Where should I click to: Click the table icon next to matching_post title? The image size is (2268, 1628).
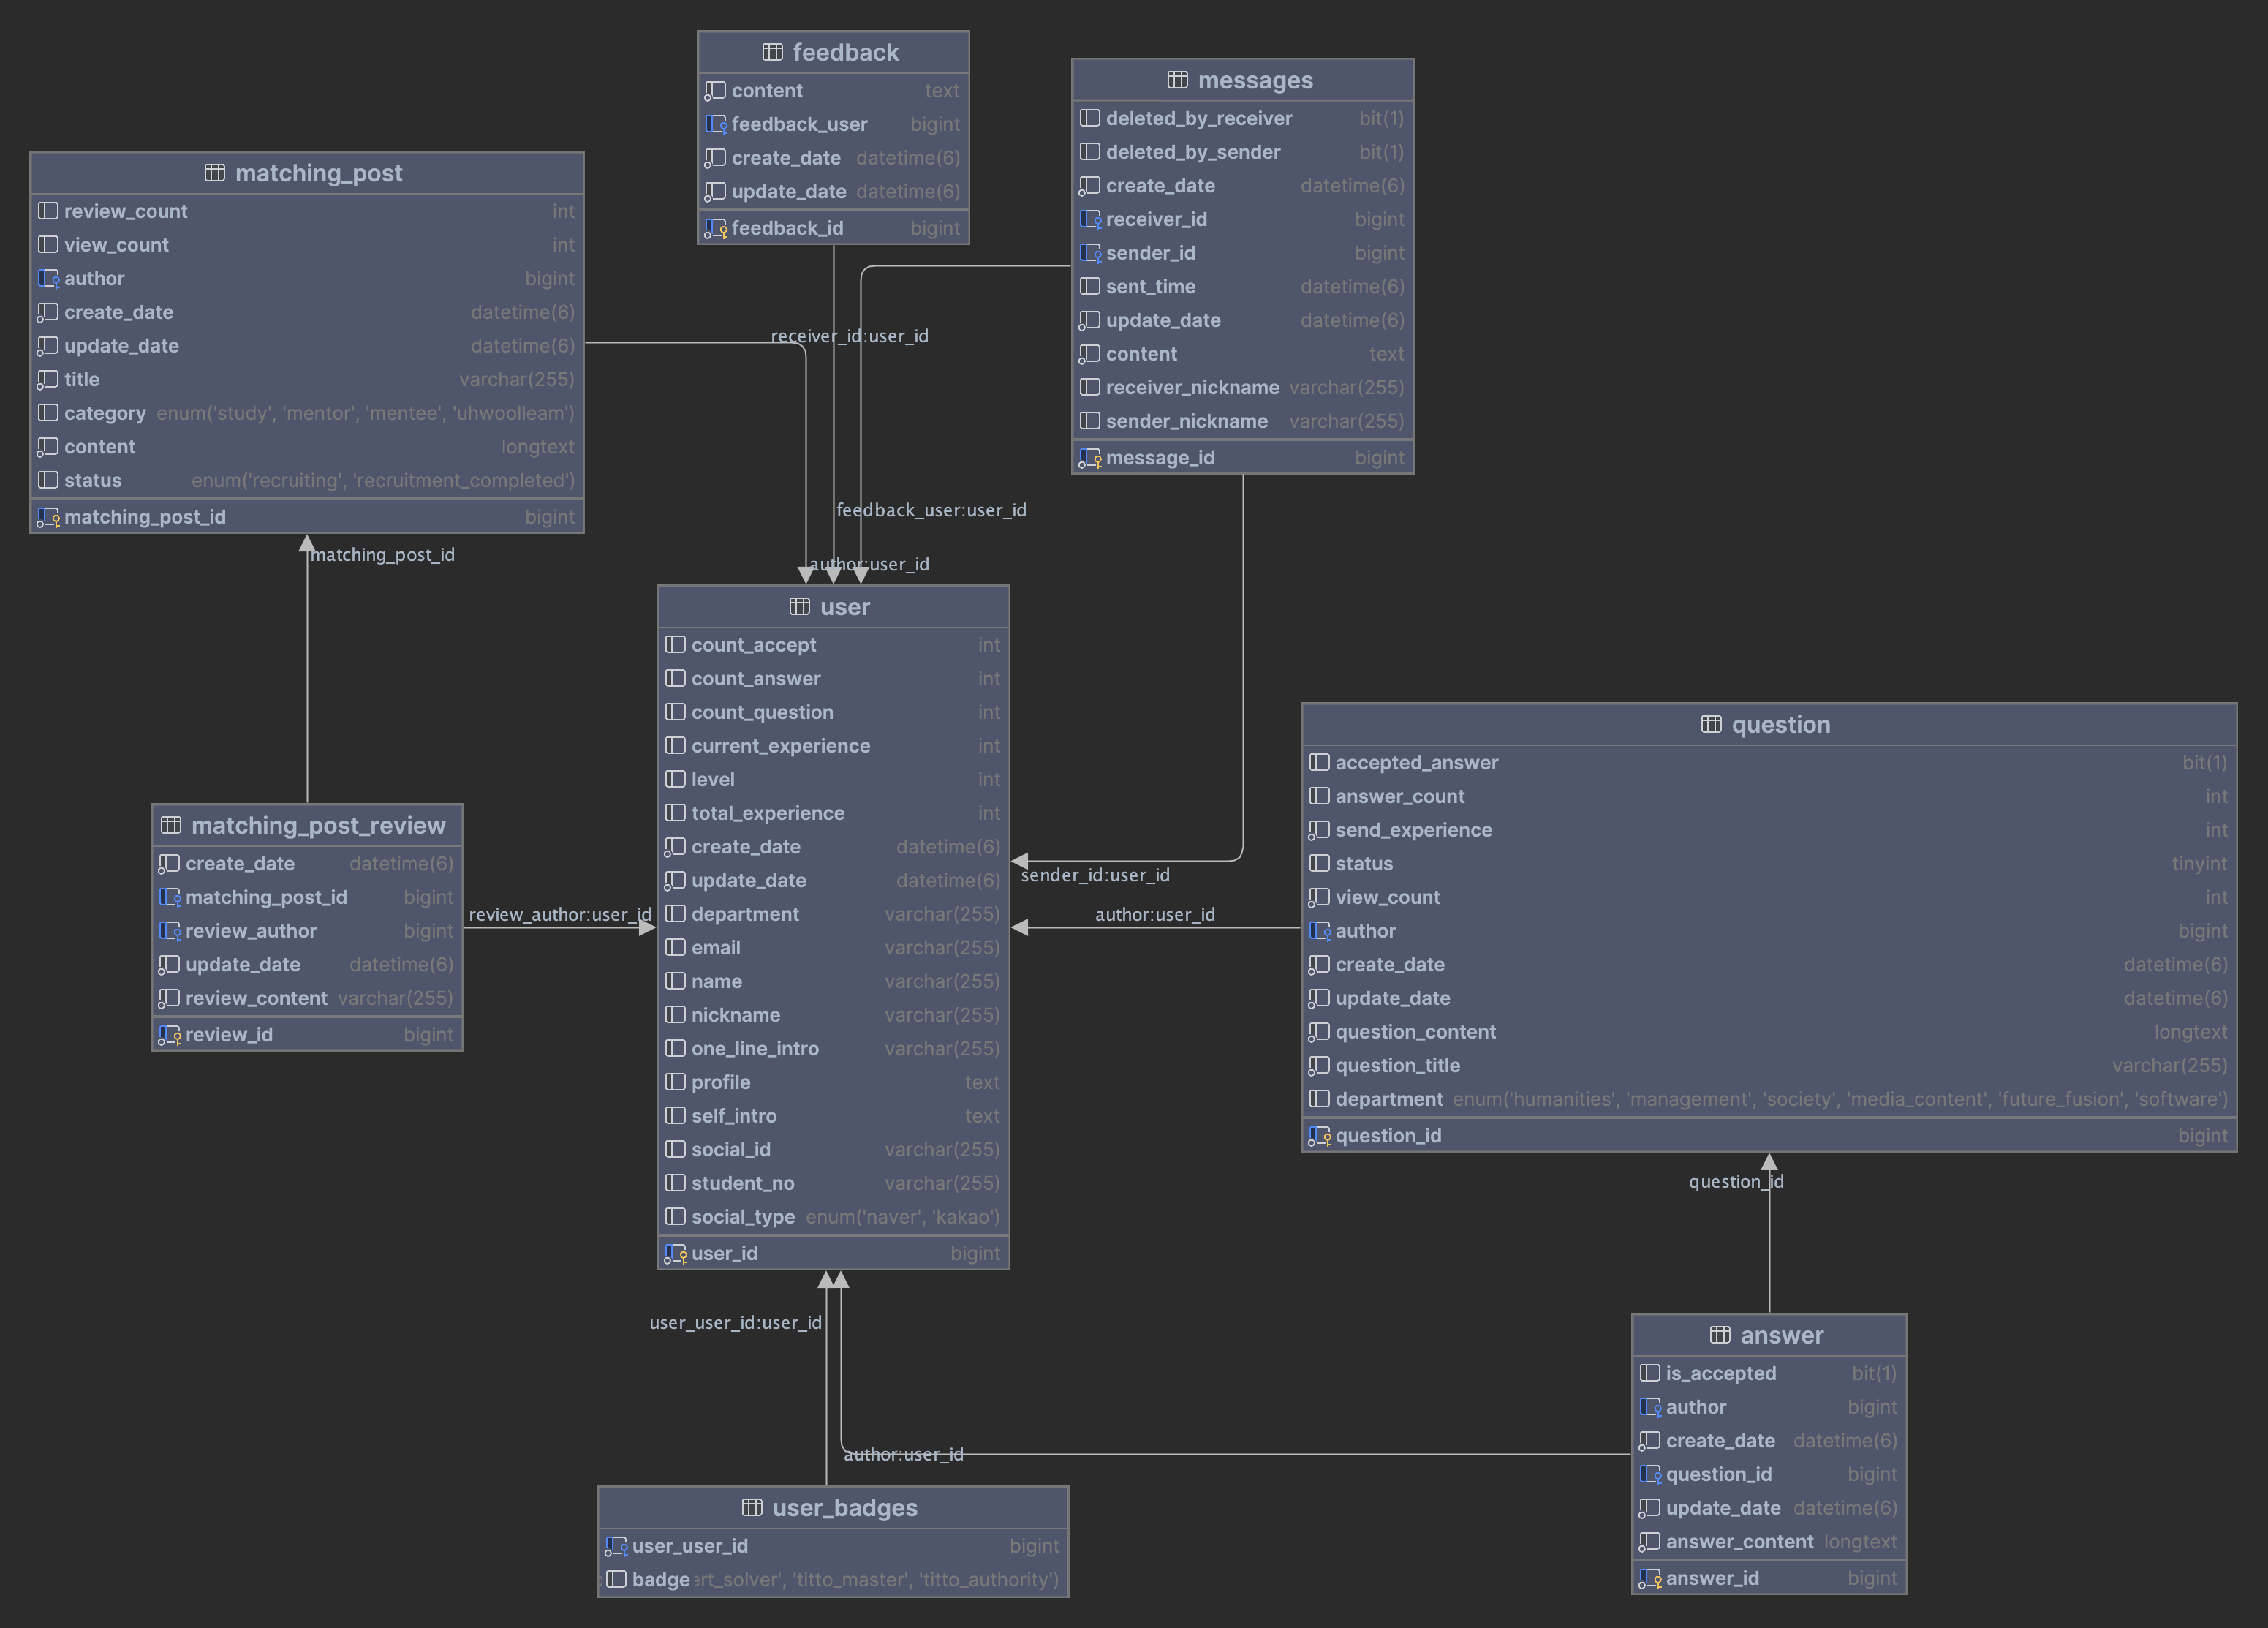point(214,173)
